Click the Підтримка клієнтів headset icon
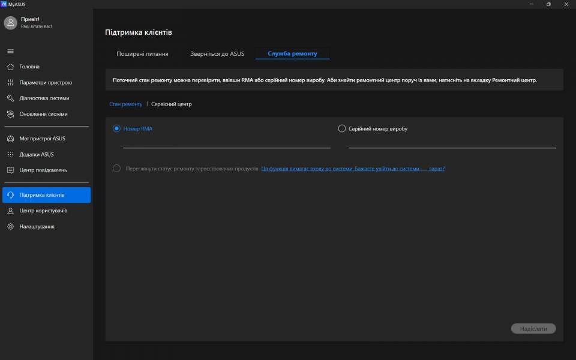The width and height of the screenshot is (576, 360). pos(10,194)
